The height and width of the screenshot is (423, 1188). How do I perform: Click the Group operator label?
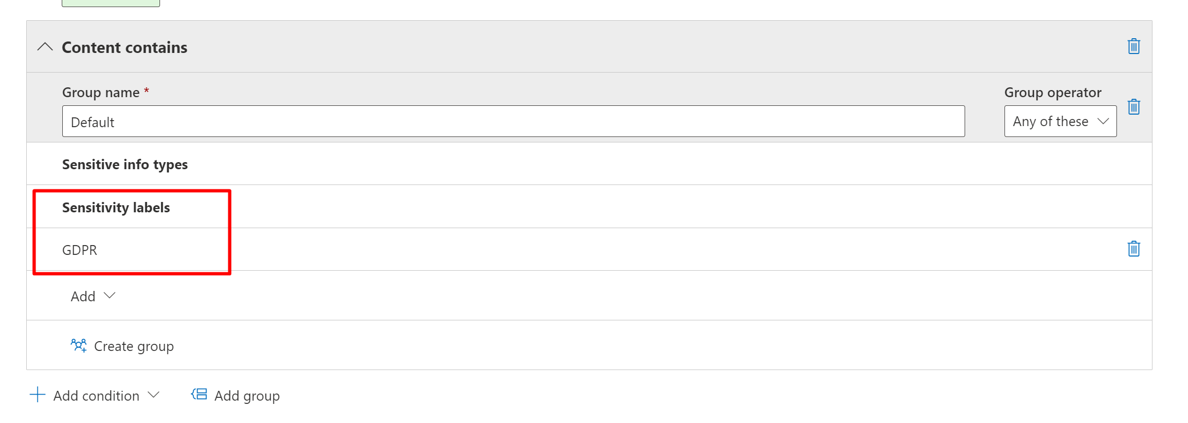[x=1053, y=92]
